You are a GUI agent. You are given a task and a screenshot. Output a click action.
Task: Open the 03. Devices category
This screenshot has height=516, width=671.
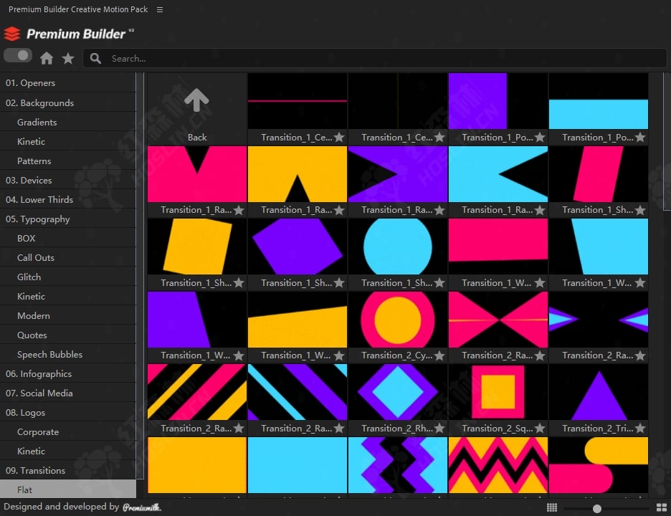pyautogui.click(x=68, y=180)
